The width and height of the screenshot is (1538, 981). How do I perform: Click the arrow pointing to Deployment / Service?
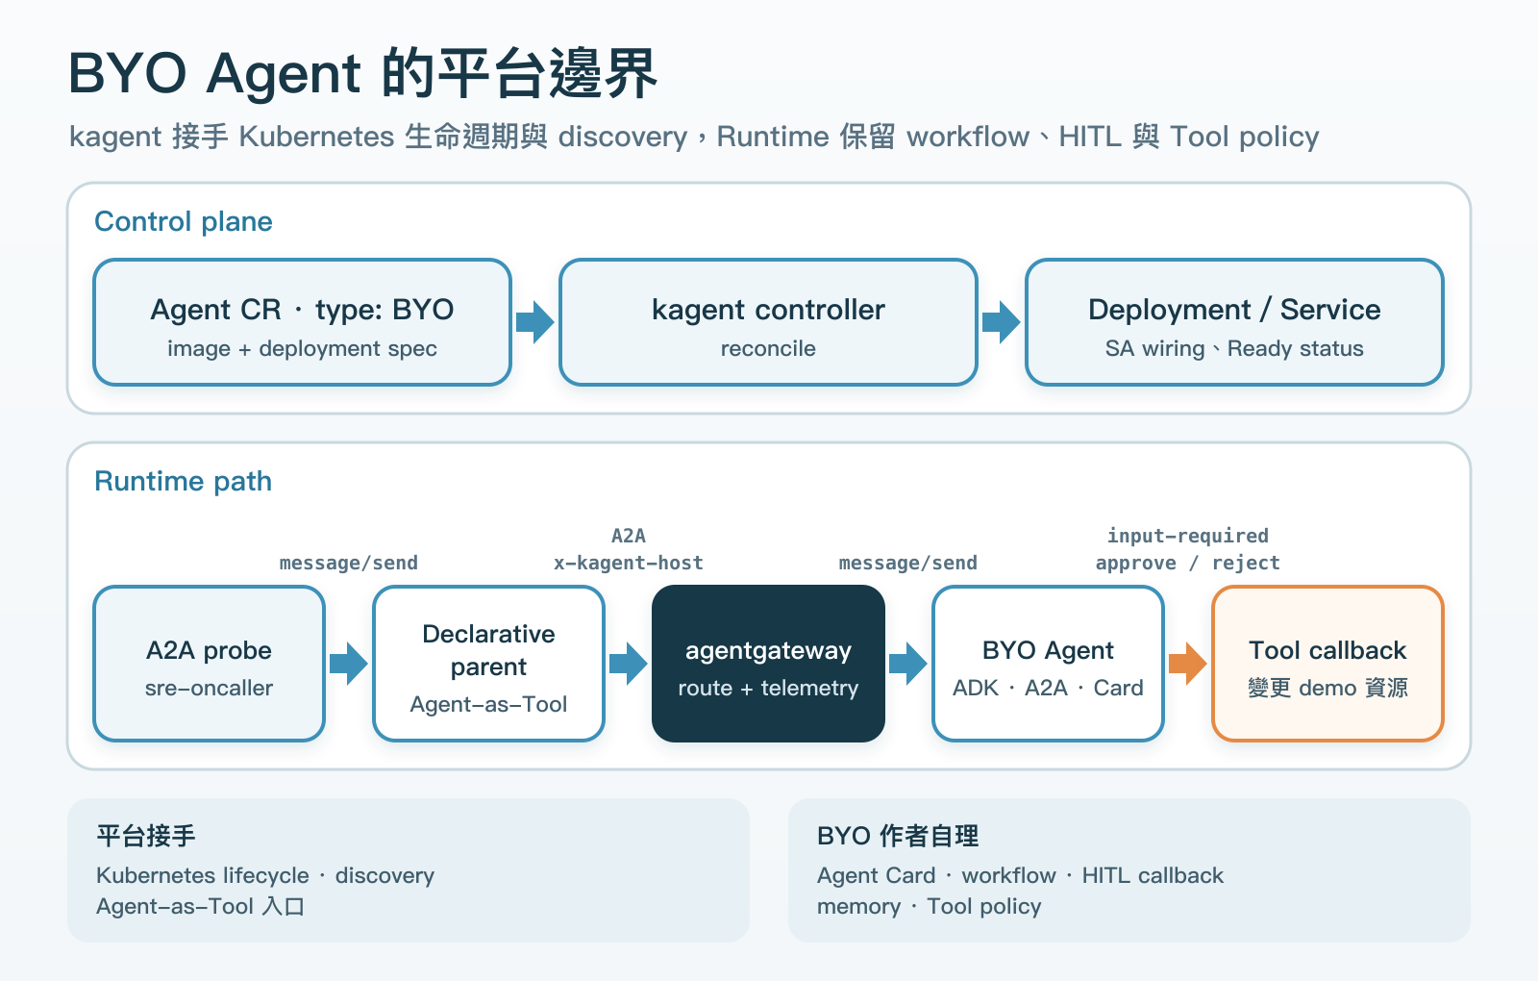tap(1002, 322)
